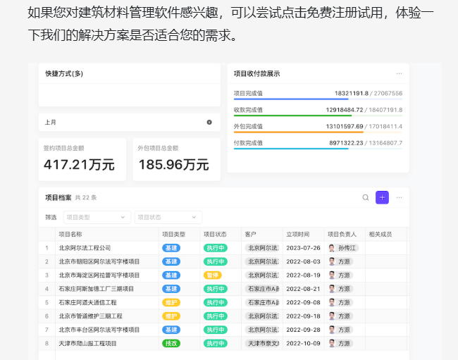458x360 pixels.
Task: Open project 北京市丰台区阿尔法写字楼项目
Action: pyautogui.click(x=99, y=330)
